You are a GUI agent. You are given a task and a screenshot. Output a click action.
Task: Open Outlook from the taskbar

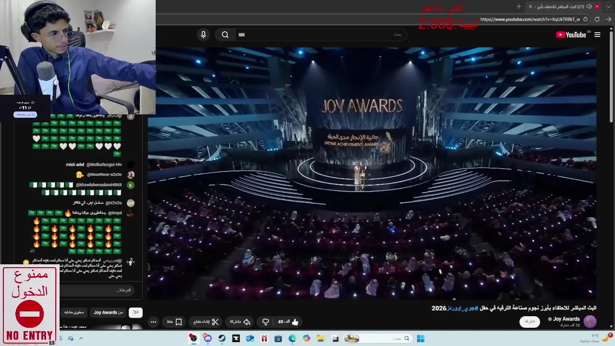[x=250, y=339]
